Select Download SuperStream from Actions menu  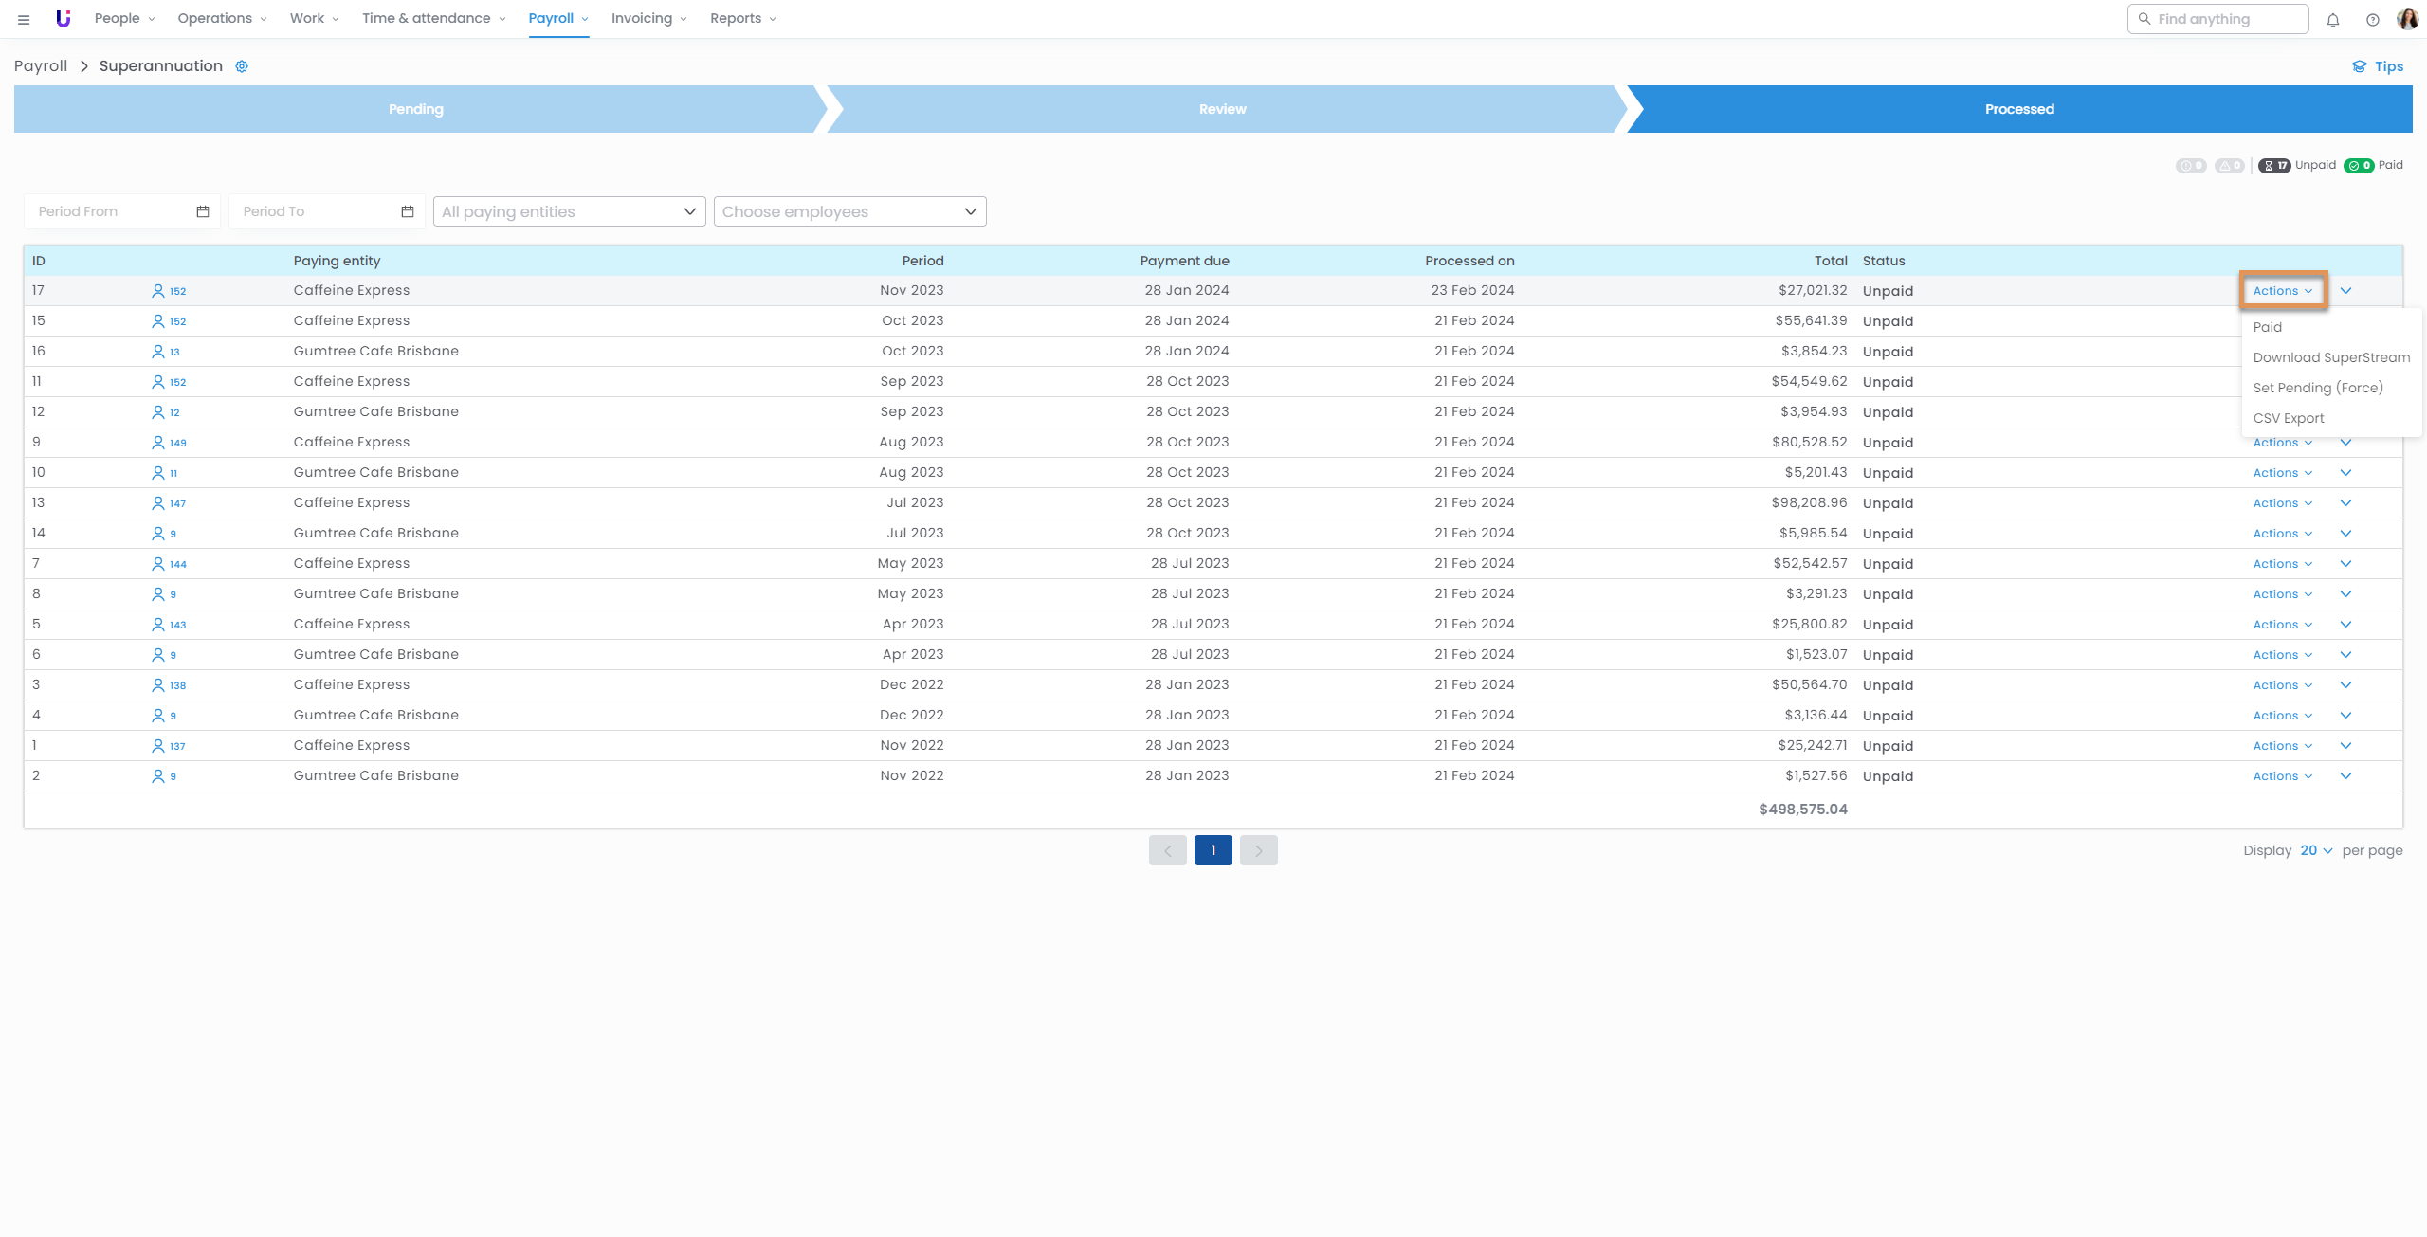[x=2331, y=357]
